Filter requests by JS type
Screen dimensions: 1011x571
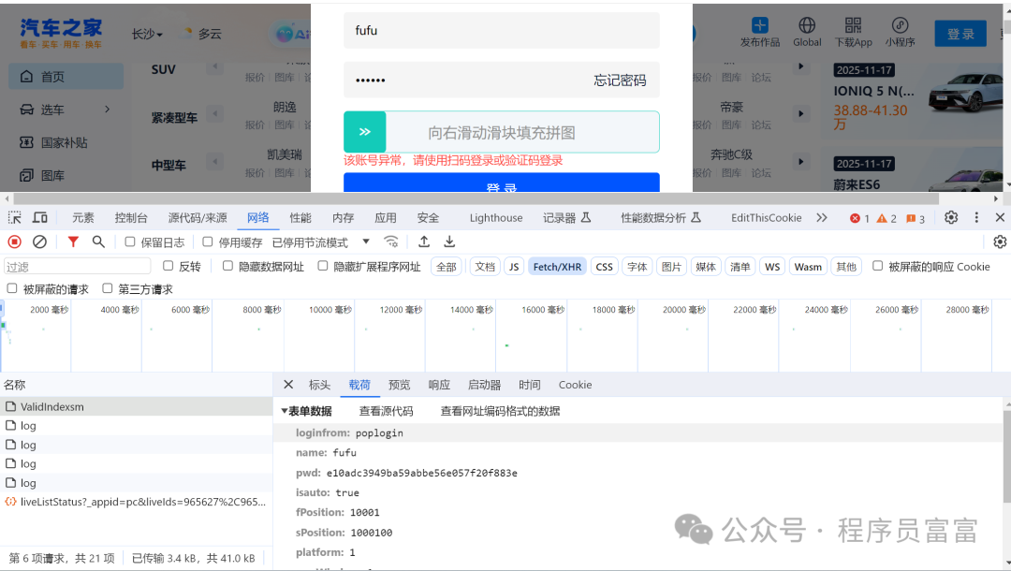pos(514,267)
